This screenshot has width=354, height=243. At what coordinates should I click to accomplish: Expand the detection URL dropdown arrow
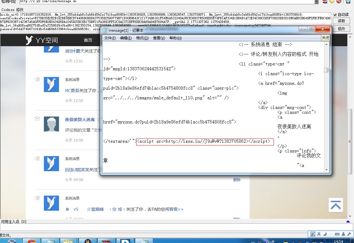pyautogui.click(x=316, y=2)
